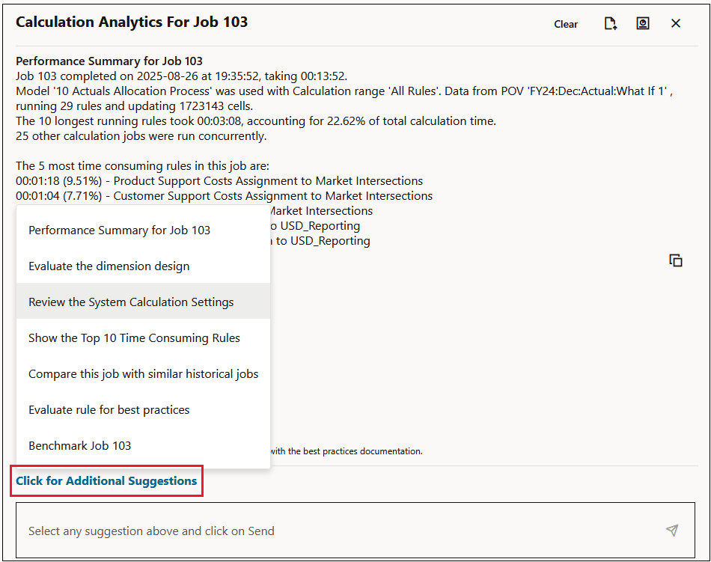
Task: Click for Additional Suggestions
Action: pyautogui.click(x=106, y=480)
